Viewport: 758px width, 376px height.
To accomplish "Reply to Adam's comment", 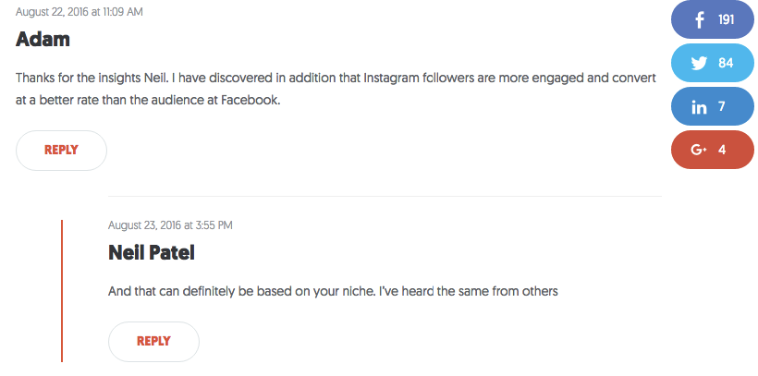I will 61,151.
